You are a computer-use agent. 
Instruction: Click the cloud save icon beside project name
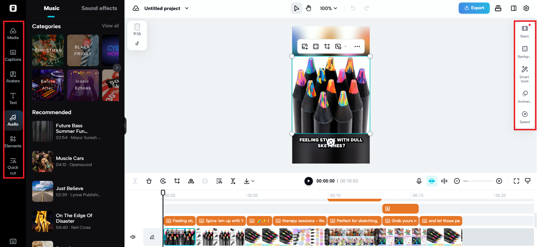click(x=136, y=8)
